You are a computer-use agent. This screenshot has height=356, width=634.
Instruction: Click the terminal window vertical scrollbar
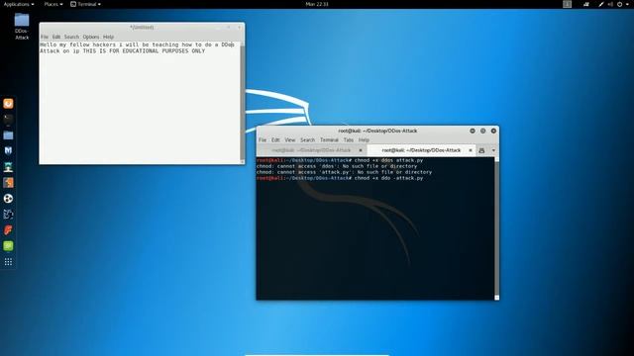(496, 228)
